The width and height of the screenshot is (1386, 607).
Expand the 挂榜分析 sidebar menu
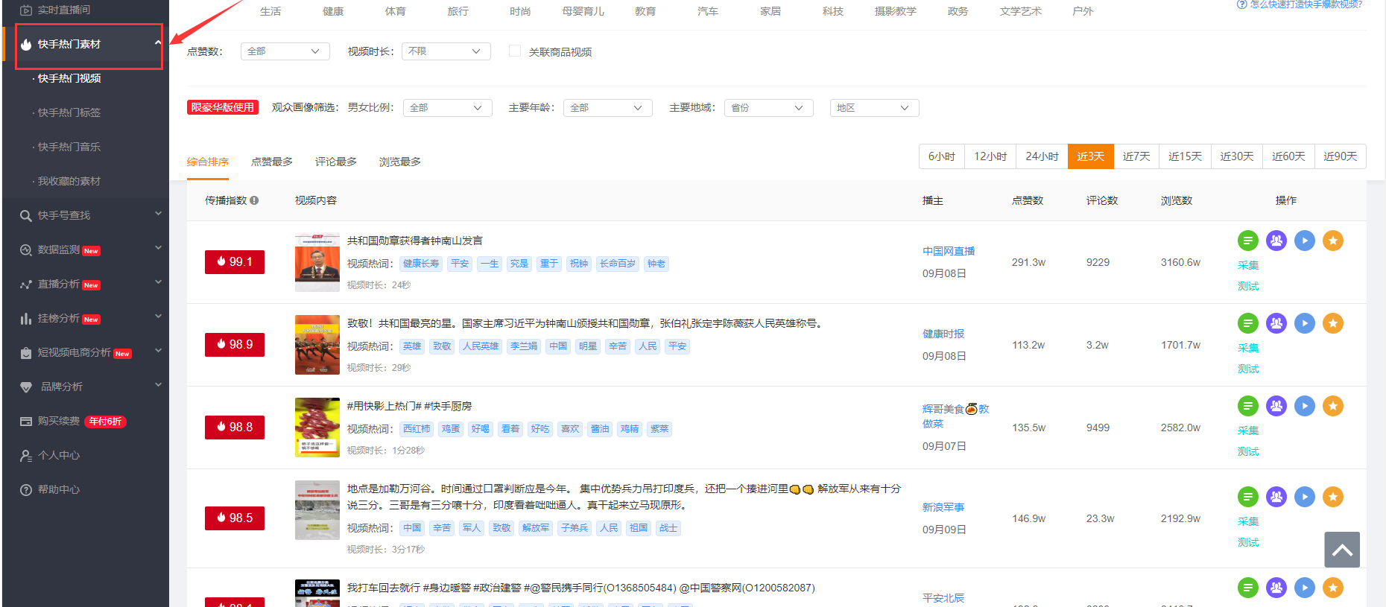pos(86,318)
